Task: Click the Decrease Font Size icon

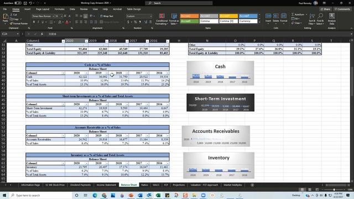Action: (69, 16)
